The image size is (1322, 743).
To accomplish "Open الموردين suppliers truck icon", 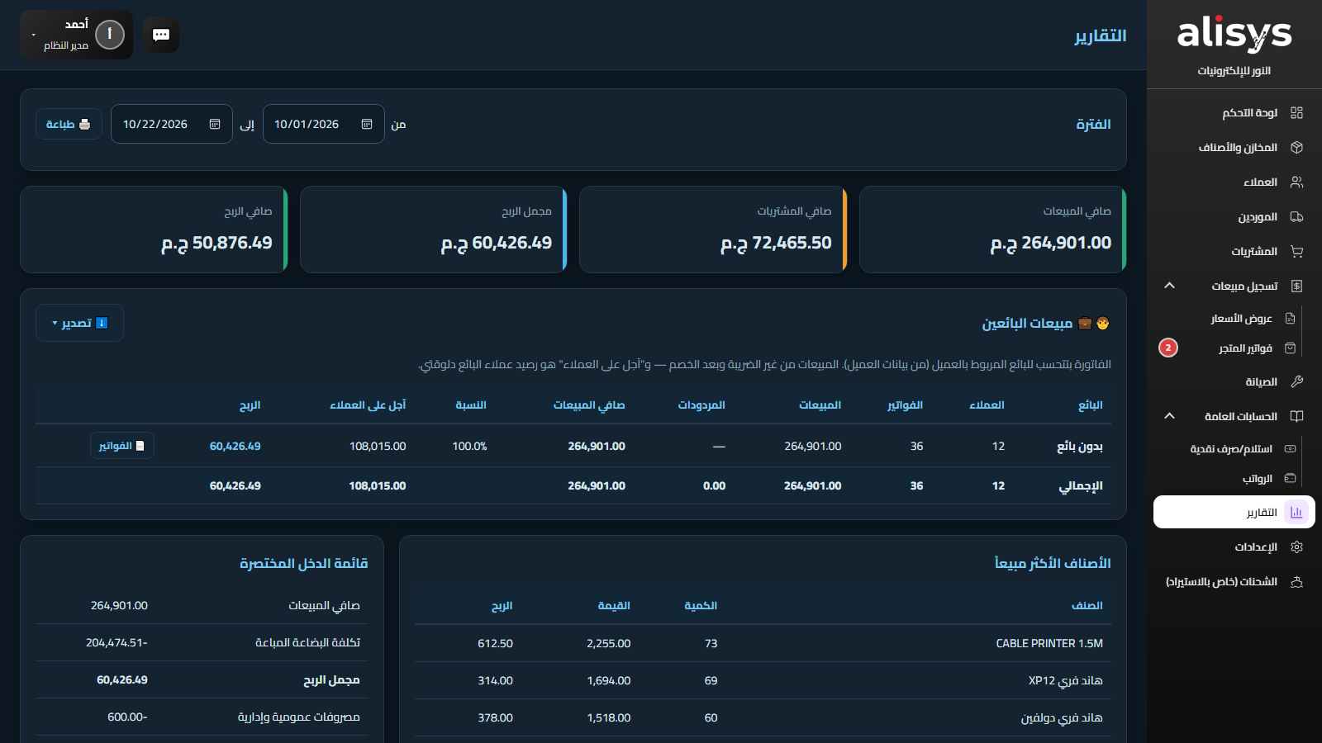I will pyautogui.click(x=1296, y=216).
